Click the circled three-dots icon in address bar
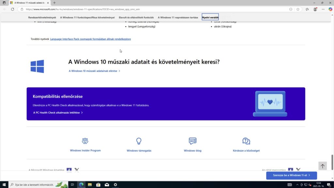 coord(291,9)
